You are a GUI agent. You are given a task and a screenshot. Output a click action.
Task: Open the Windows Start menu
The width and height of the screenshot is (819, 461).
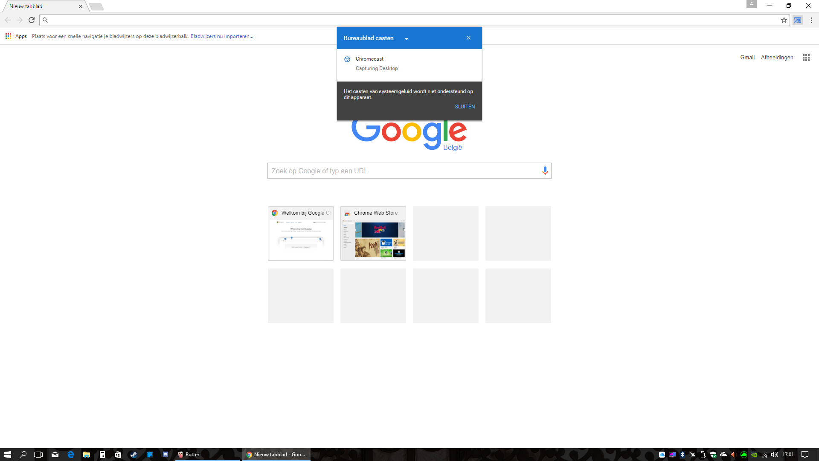pyautogui.click(x=7, y=455)
